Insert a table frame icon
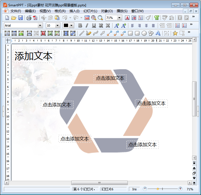The width and height of the screenshot is (201, 195). pyautogui.click(x=14, y=33)
